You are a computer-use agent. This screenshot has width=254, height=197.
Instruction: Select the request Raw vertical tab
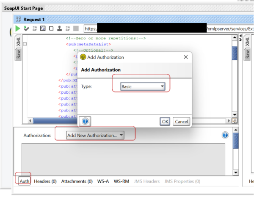[x=18, y=54]
